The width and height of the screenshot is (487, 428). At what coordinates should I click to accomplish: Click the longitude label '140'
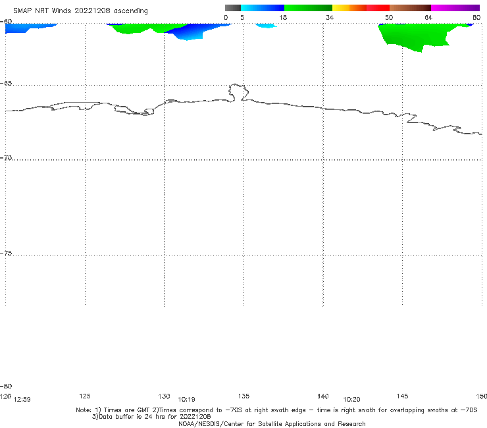[x=323, y=396]
